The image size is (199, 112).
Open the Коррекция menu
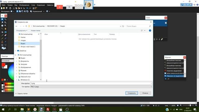click(41, 5)
